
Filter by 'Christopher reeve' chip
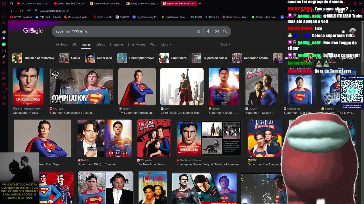pos(136,58)
